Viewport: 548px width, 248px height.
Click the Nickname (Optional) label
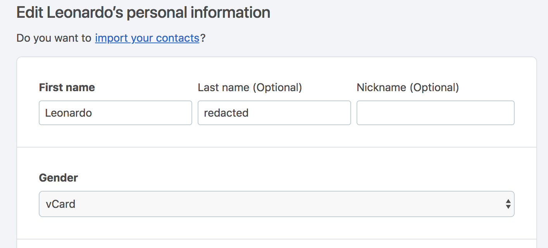coord(408,87)
